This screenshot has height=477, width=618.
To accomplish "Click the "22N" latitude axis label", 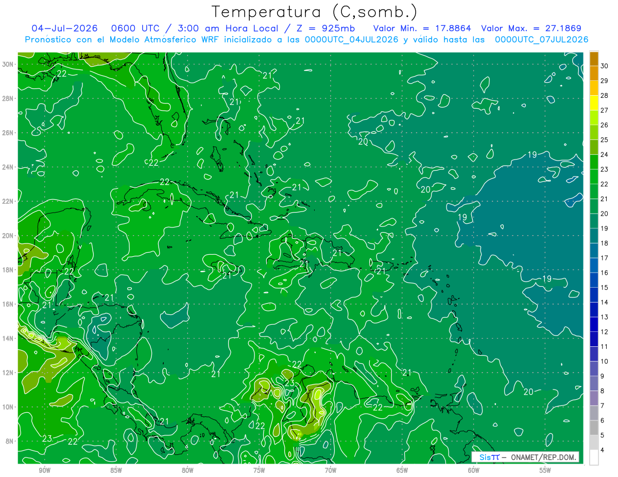I will coord(8,201).
